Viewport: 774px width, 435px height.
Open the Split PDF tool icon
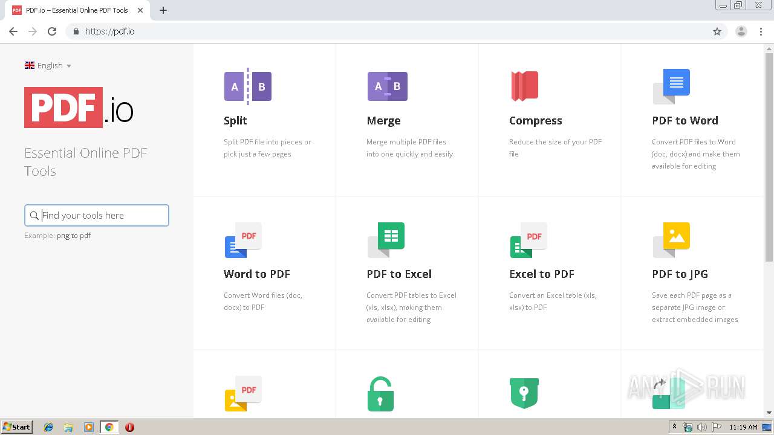(x=248, y=86)
